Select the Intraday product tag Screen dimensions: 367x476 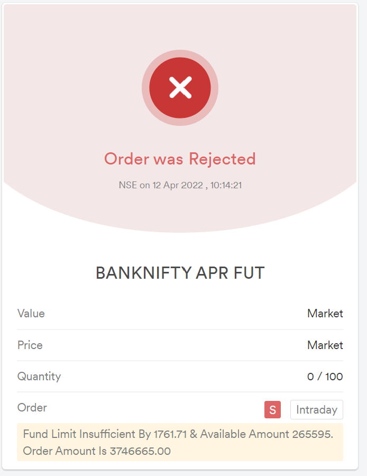(x=317, y=409)
